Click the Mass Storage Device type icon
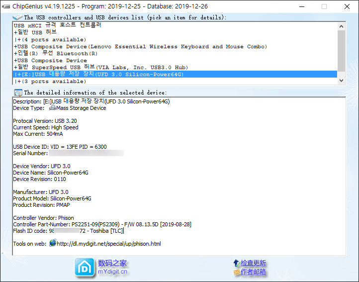Screen dimensions: 359x282 tap(52, 107)
